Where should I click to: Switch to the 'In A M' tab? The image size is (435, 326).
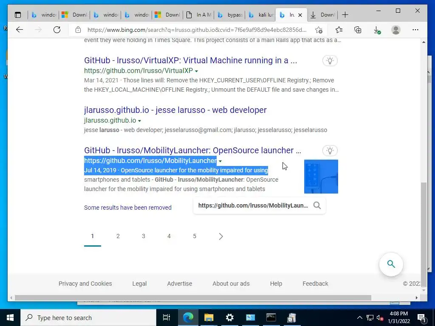199,15
